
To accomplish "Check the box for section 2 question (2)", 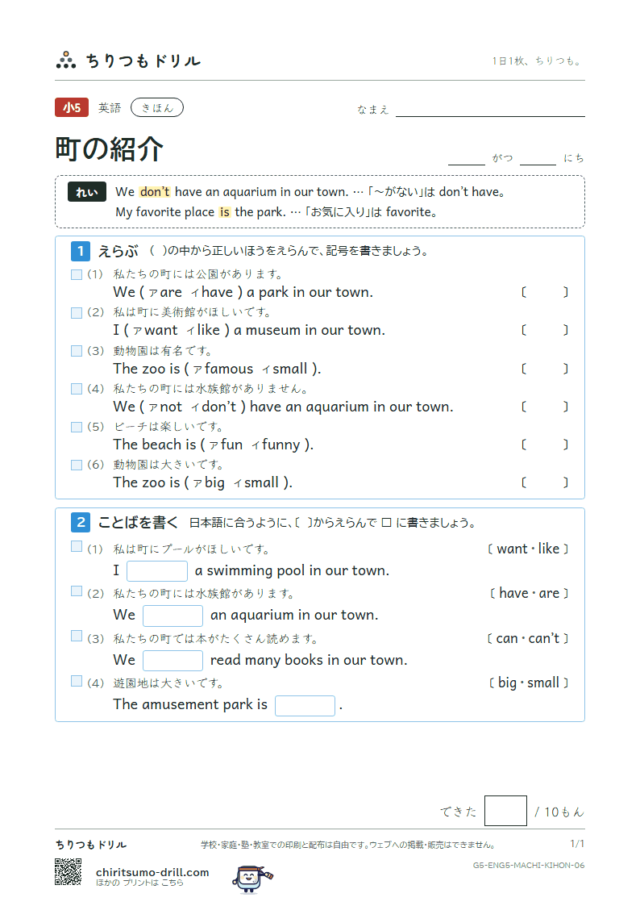I will (77, 591).
